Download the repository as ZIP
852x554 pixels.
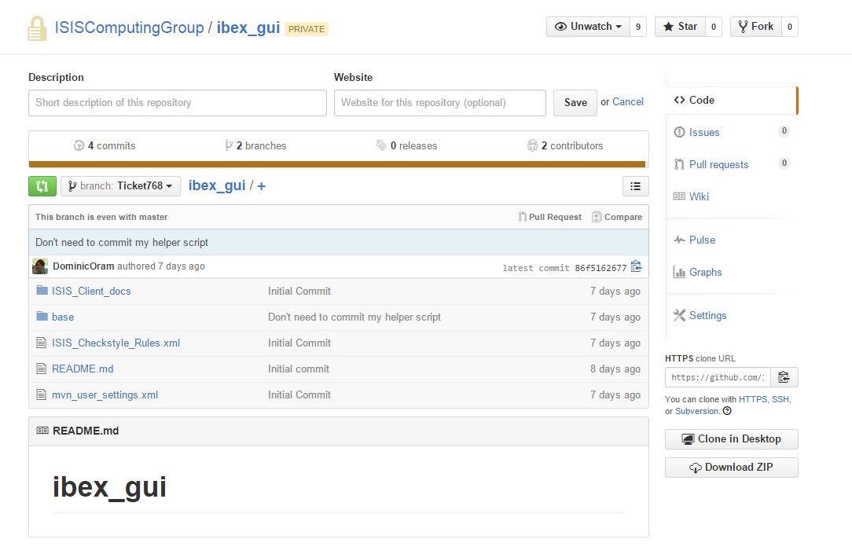coord(732,468)
